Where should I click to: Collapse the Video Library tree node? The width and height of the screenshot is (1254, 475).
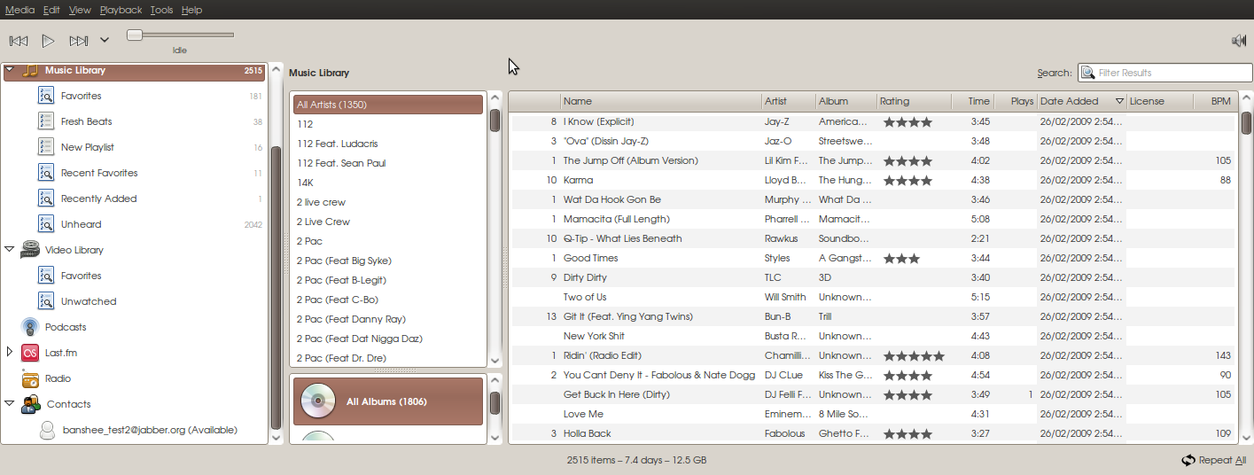[x=10, y=250]
